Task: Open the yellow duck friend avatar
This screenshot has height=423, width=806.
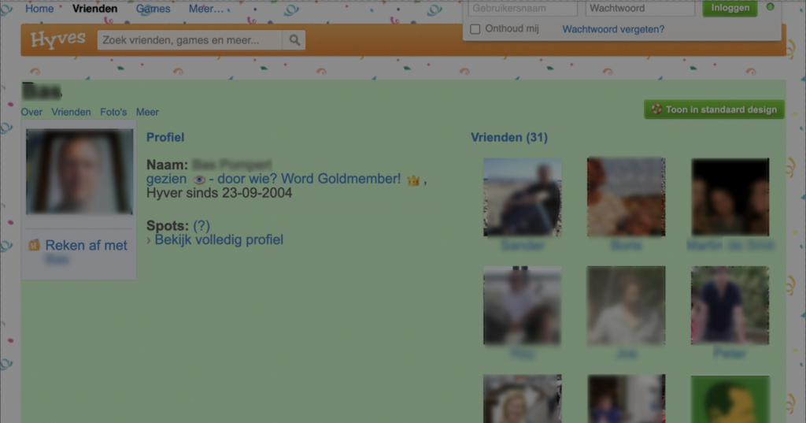Action: click(x=730, y=399)
